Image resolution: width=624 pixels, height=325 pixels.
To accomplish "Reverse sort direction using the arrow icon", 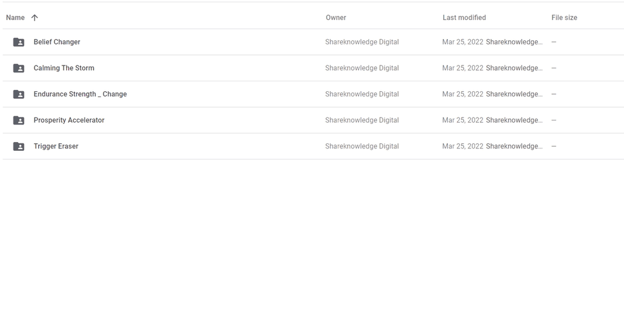I will pyautogui.click(x=35, y=18).
